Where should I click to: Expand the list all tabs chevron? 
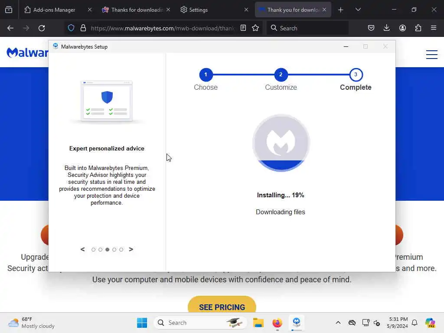(x=358, y=10)
